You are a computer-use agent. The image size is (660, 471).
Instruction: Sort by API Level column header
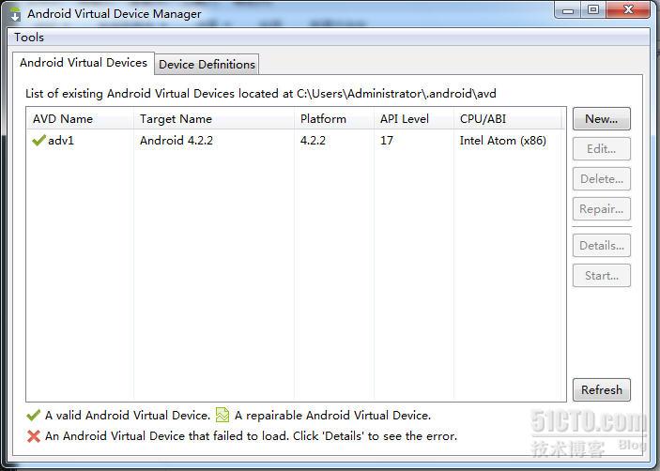tap(414, 118)
